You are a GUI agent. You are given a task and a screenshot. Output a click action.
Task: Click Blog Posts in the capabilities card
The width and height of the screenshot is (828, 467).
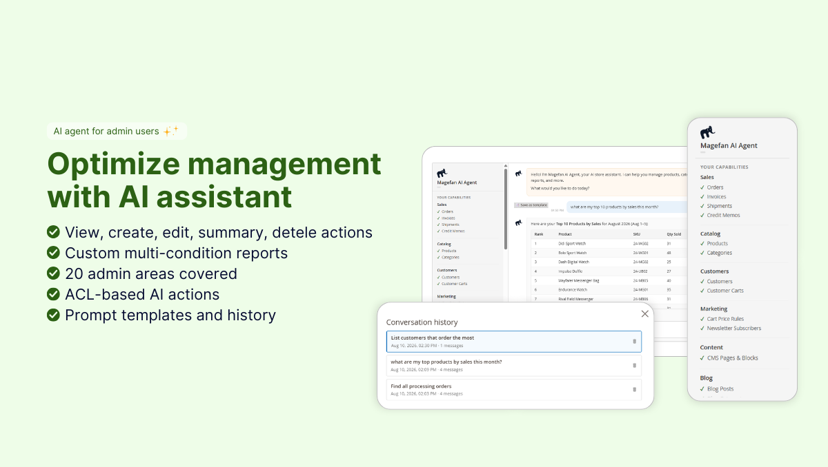(720, 389)
